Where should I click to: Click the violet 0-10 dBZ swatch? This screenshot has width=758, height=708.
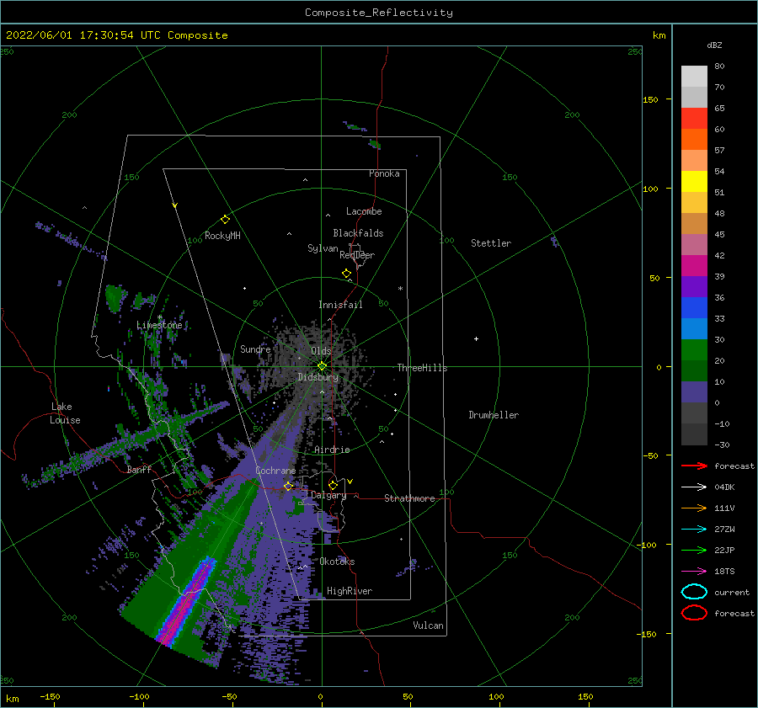(694, 392)
